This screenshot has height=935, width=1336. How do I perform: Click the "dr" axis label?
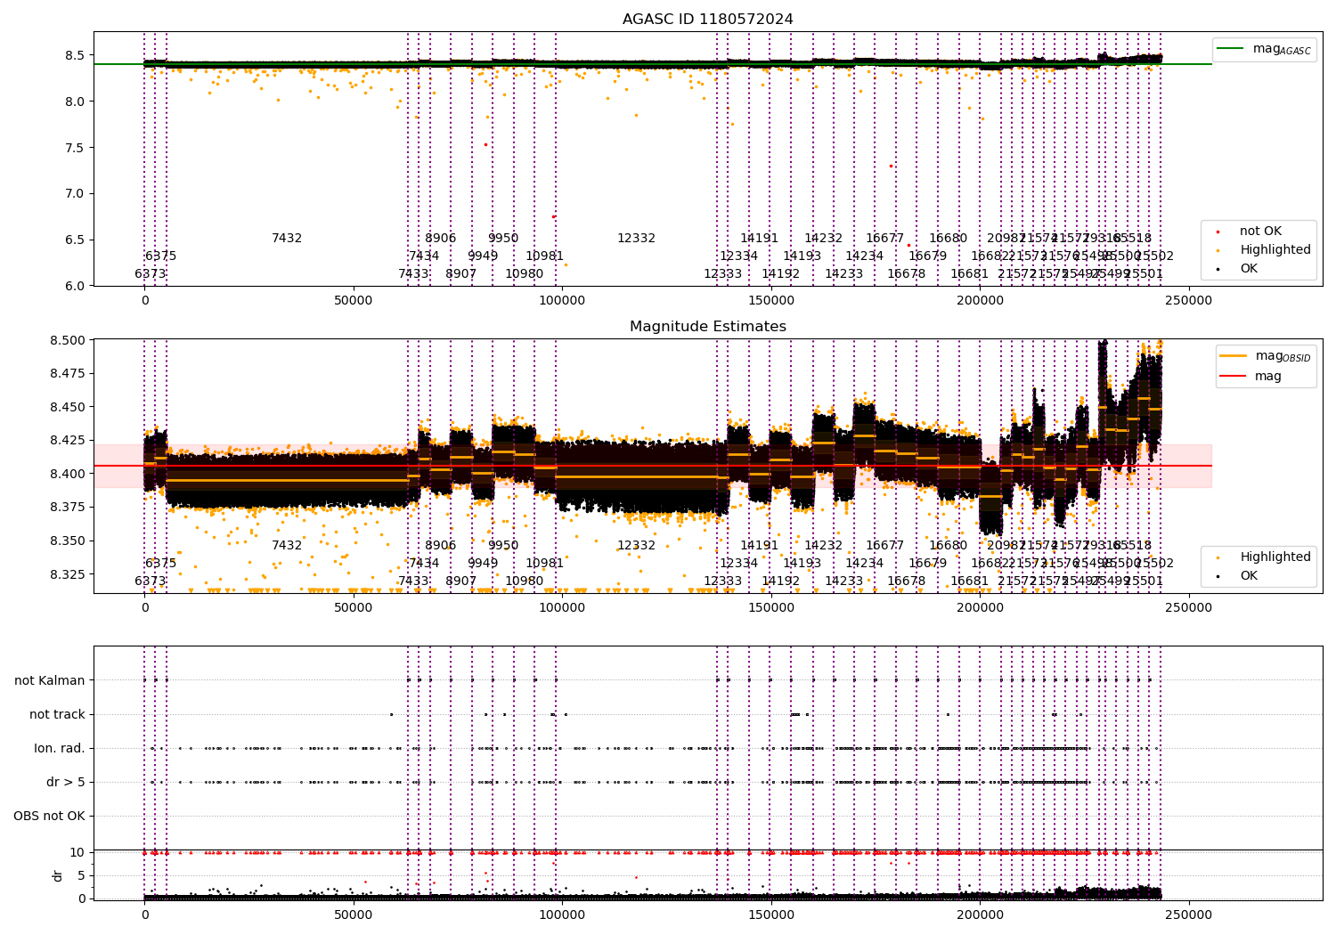58,875
